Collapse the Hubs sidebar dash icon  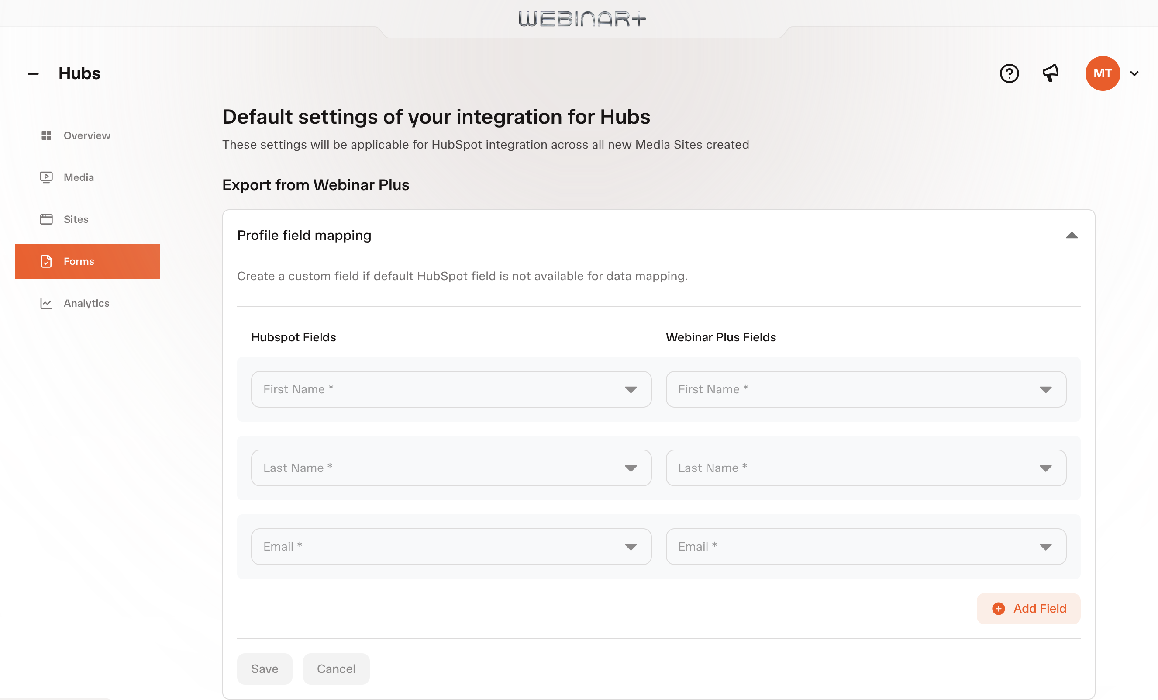click(33, 74)
